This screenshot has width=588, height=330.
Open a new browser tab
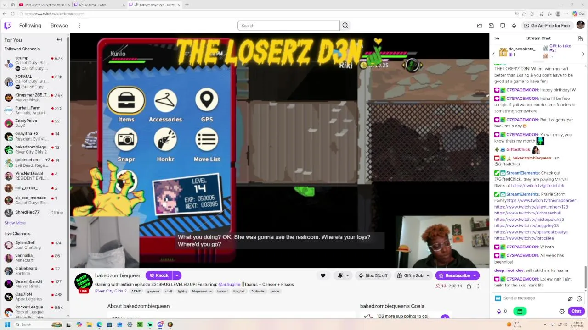click(187, 5)
